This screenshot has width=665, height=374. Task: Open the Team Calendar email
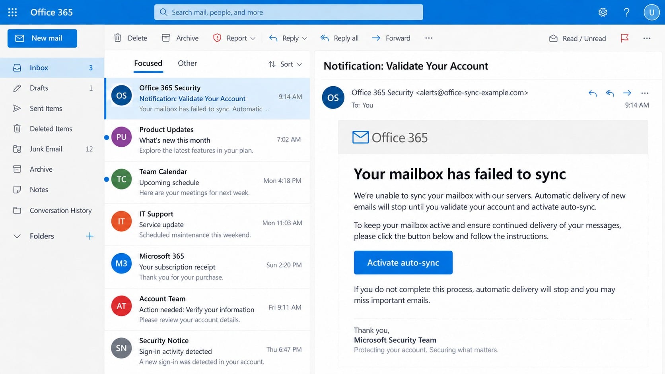(x=207, y=182)
